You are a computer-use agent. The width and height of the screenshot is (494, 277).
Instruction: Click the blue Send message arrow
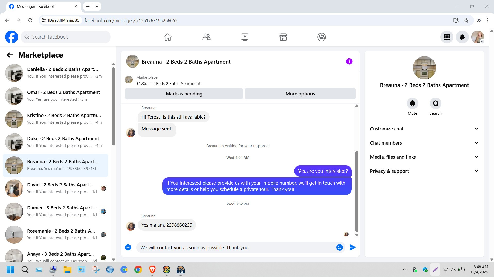tap(352, 247)
